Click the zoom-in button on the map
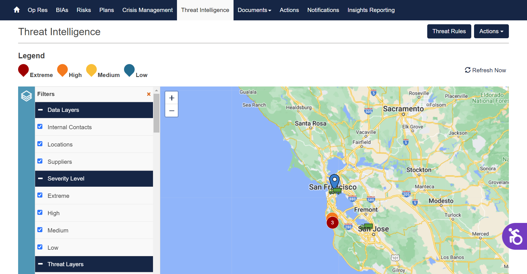 point(171,97)
